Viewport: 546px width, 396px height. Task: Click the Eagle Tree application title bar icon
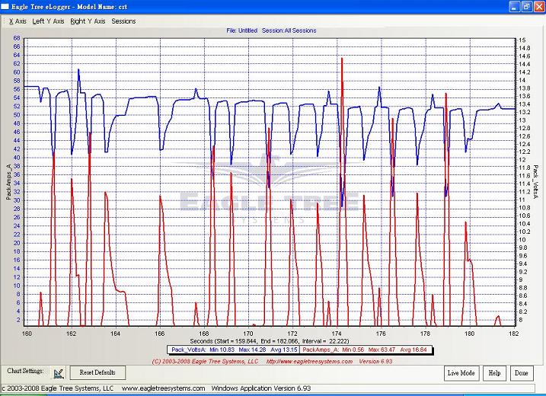[x=7, y=6]
